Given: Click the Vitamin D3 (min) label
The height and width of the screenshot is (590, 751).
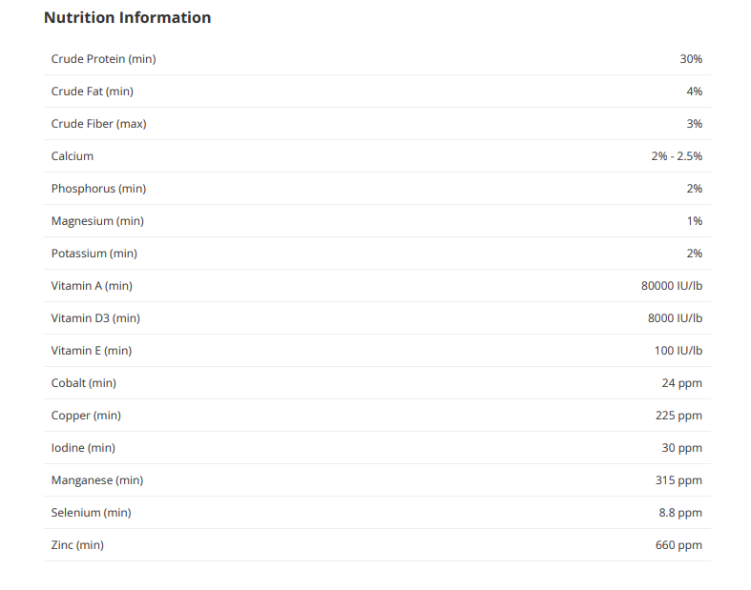Looking at the screenshot, I should 95,318.
